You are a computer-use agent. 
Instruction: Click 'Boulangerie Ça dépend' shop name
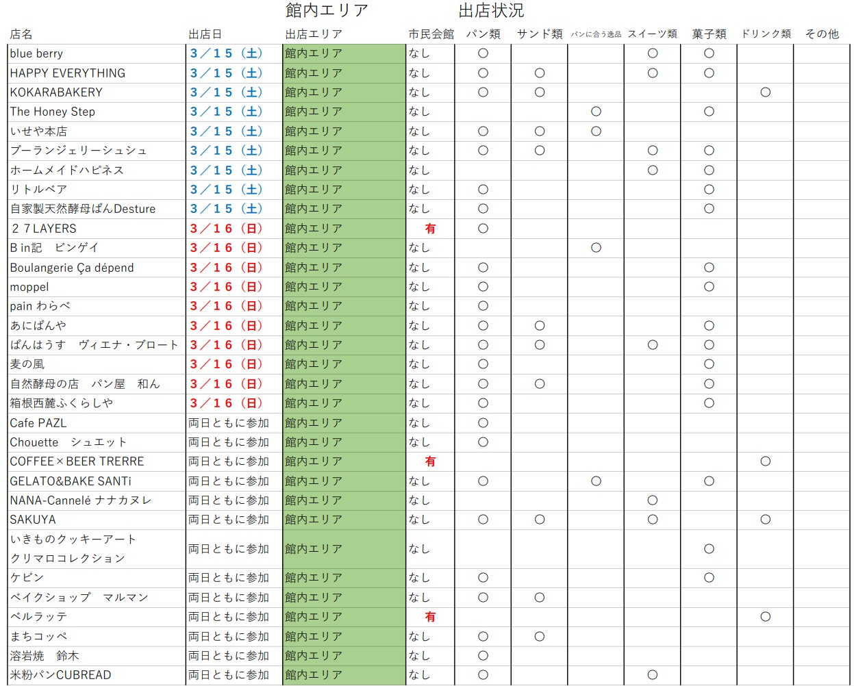[72, 268]
